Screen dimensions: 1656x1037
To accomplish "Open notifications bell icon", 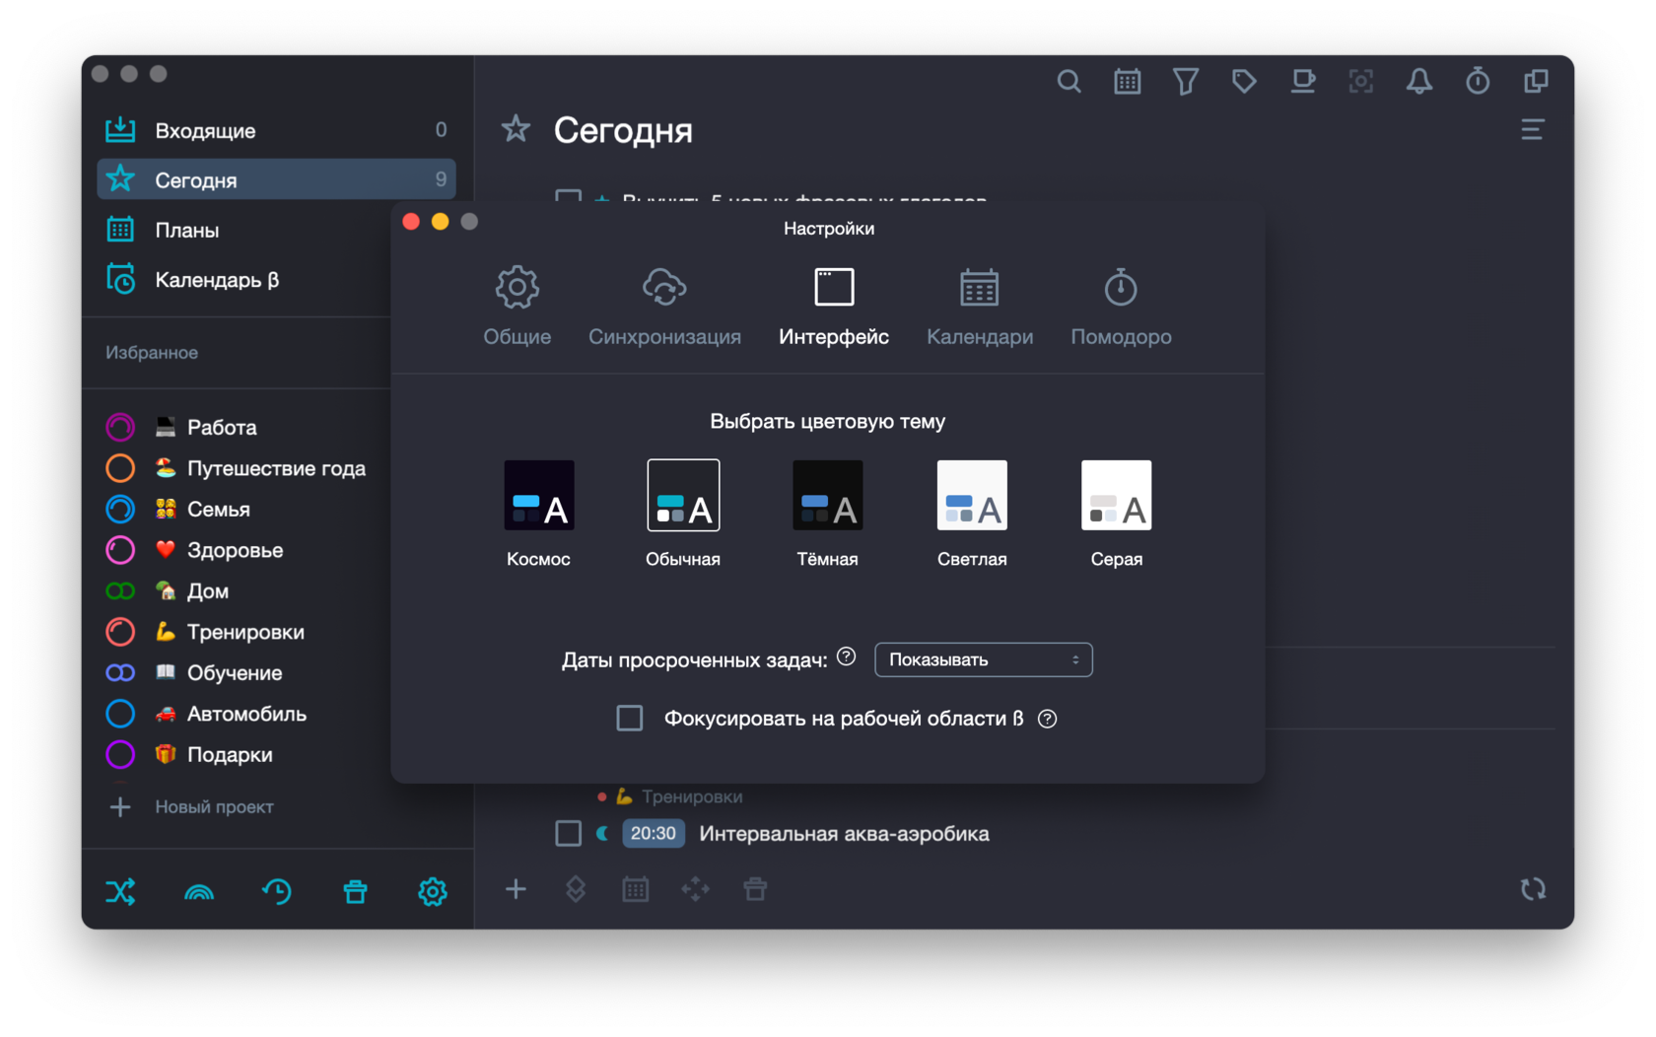I will [x=1419, y=81].
